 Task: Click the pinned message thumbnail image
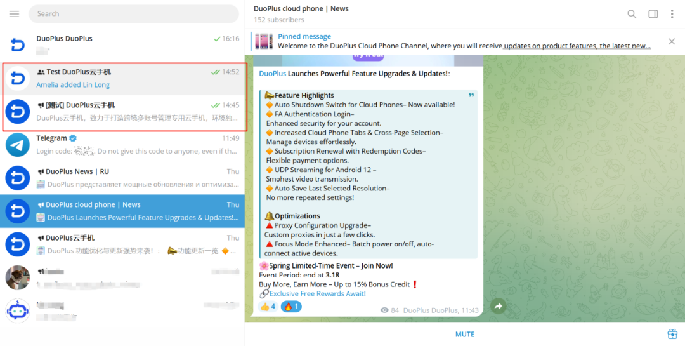click(x=264, y=41)
